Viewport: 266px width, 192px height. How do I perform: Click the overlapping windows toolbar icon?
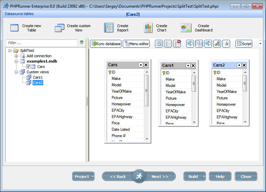pos(159,44)
